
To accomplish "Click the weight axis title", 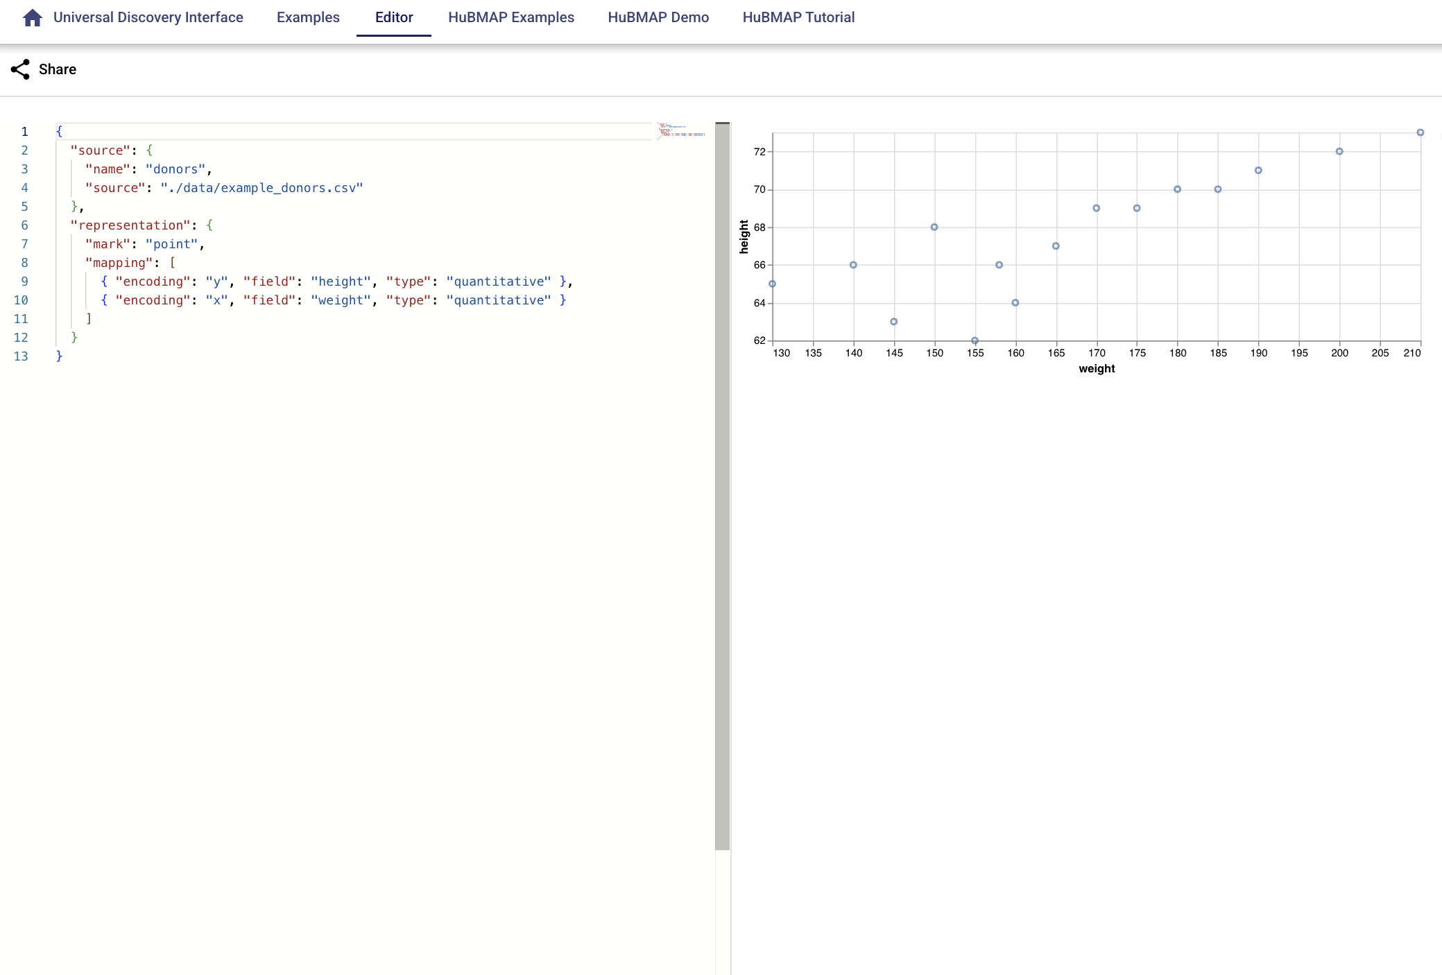I will (x=1096, y=369).
